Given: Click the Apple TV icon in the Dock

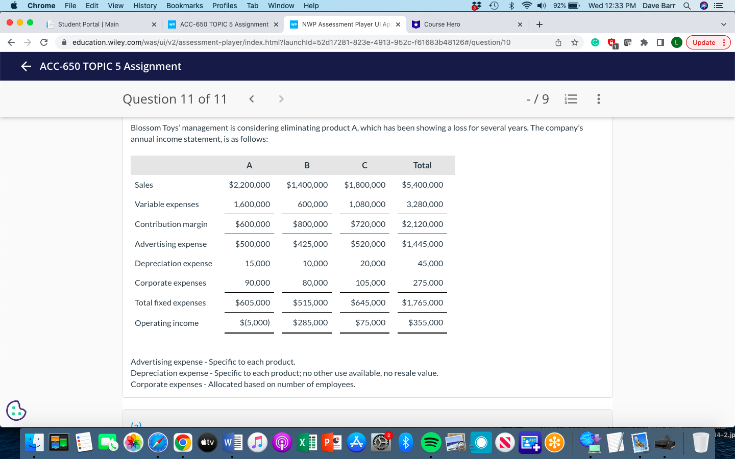Looking at the screenshot, I should 207,443.
